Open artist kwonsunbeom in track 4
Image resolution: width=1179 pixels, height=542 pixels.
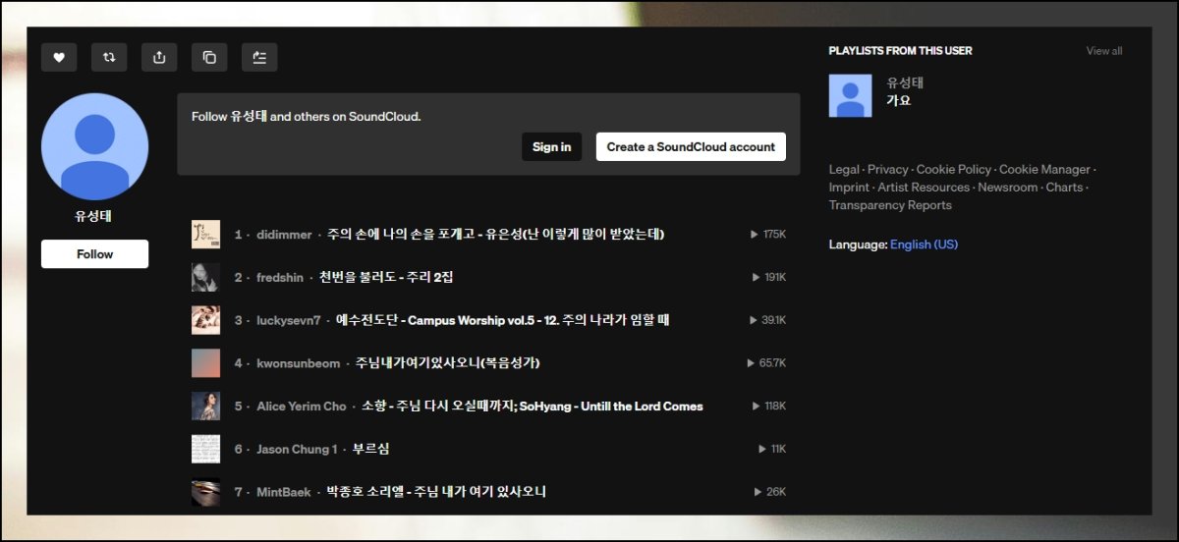coord(298,363)
